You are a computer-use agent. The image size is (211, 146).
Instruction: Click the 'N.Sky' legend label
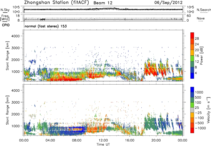point(5,10)
